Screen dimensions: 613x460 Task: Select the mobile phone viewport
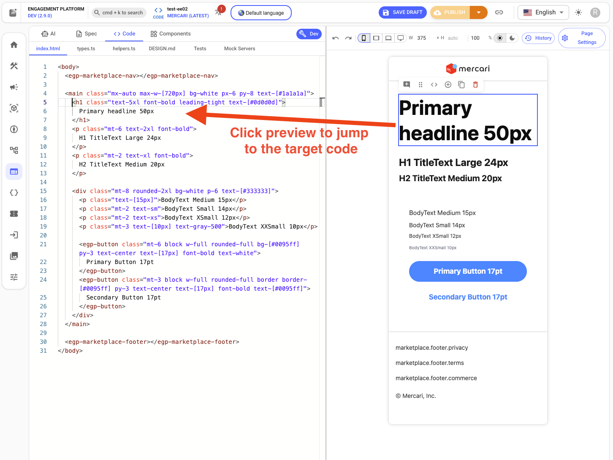pyautogui.click(x=363, y=38)
